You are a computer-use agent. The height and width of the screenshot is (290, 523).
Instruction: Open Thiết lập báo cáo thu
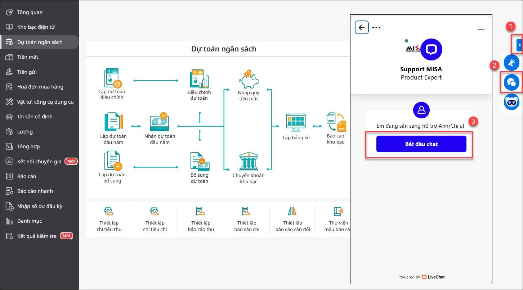[201, 219]
